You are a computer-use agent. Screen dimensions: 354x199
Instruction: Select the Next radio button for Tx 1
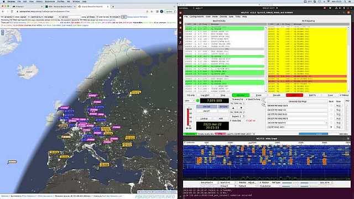tap(331, 106)
